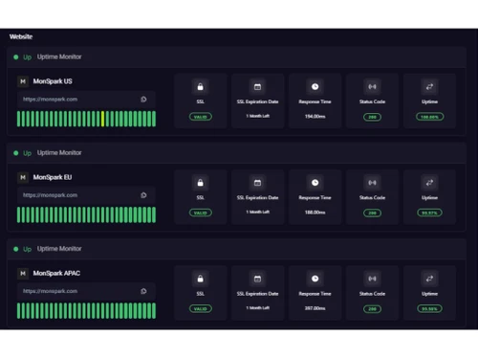Click the Uptime Monitor label above MonSpark US
This screenshot has height=359, width=478.
(x=59, y=56)
